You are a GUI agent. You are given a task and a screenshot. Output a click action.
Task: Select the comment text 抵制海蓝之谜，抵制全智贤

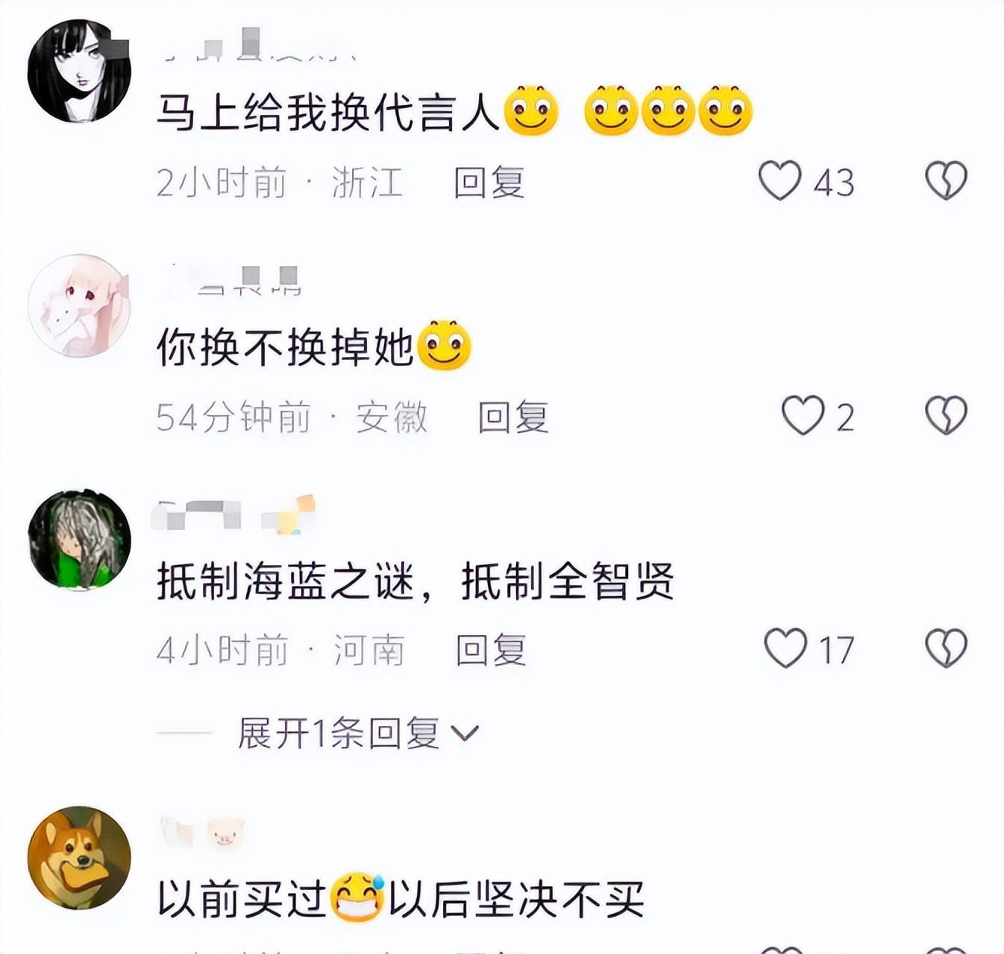(415, 581)
